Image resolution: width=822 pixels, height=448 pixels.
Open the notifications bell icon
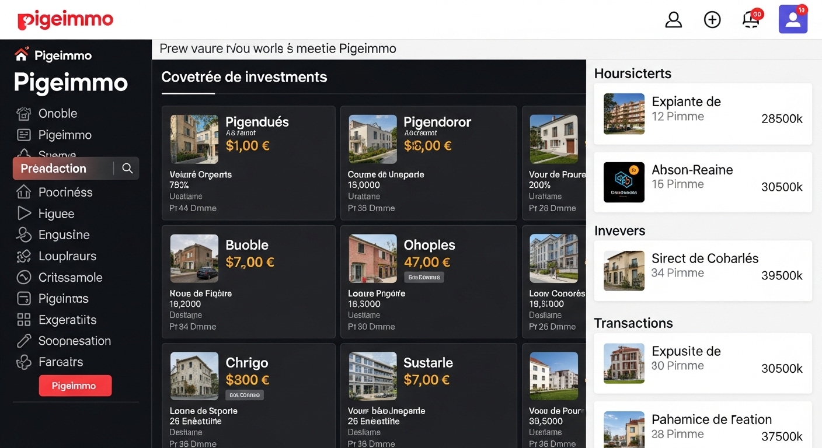click(751, 20)
